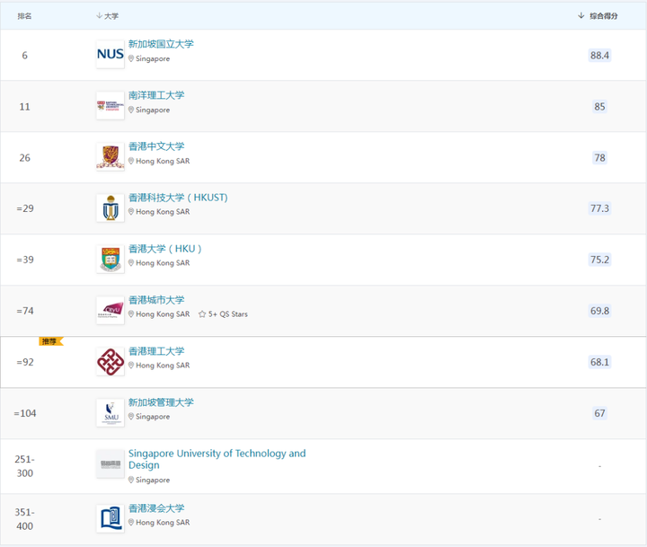The width and height of the screenshot is (647, 547).
Task: Click the score 67
Action: click(599, 413)
